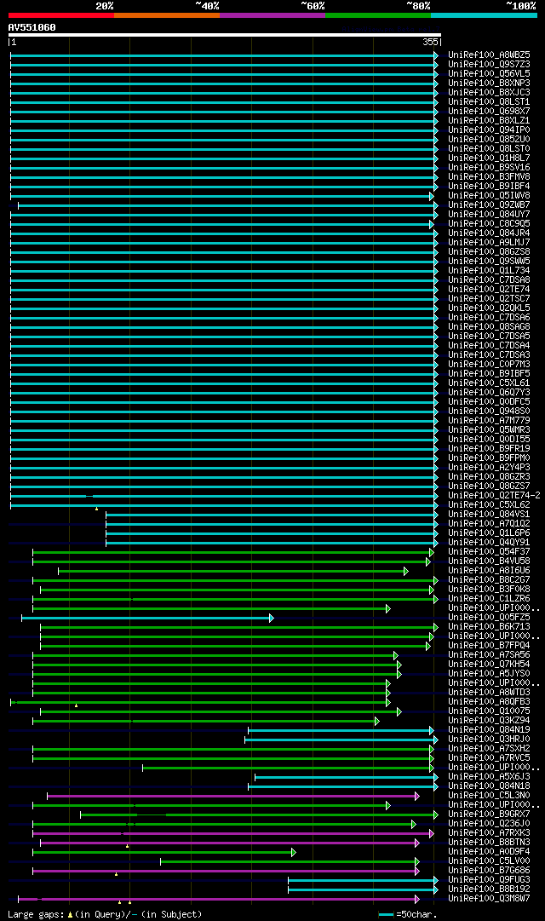The image size is (545, 921).
Task: Select the UniRef100_A0D9F4 label
Action: tap(489, 852)
